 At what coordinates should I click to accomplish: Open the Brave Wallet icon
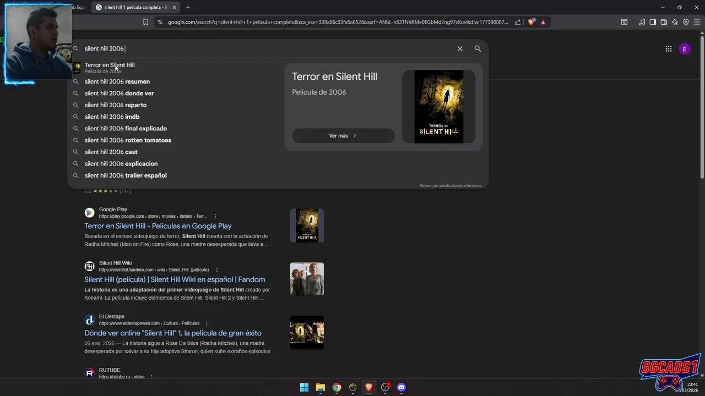664,22
